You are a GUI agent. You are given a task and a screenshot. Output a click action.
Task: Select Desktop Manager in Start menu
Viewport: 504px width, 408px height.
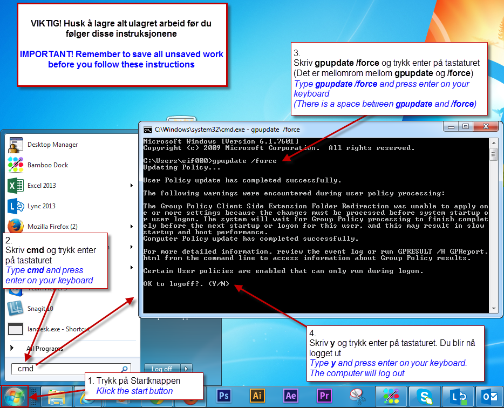click(52, 145)
